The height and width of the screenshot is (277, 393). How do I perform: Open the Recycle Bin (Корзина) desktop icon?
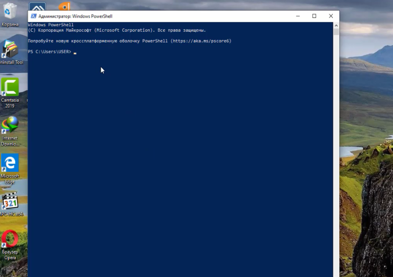(x=9, y=14)
